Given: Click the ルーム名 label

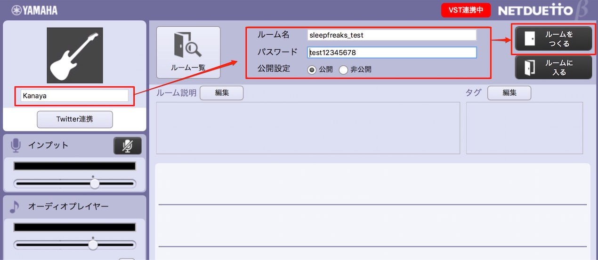Looking at the screenshot, I should tap(274, 35).
